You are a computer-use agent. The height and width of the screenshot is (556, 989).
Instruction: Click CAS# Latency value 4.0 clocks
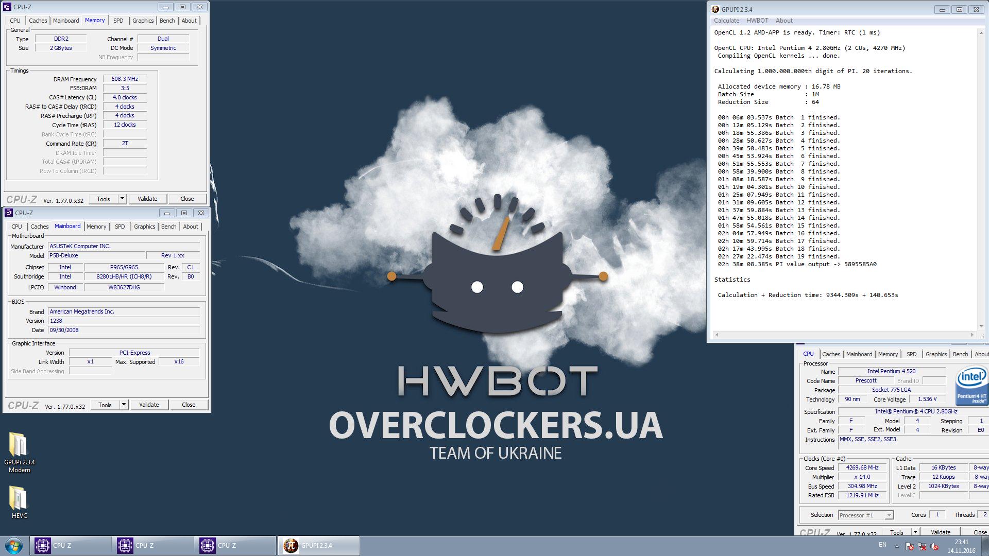click(125, 97)
